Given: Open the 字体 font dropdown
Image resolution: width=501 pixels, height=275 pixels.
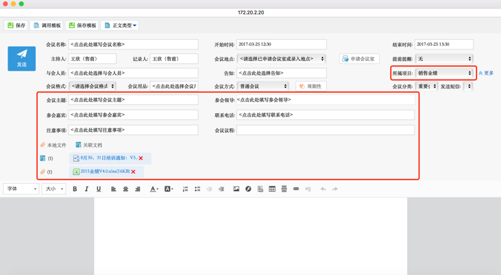Looking at the screenshot, I should (21, 189).
